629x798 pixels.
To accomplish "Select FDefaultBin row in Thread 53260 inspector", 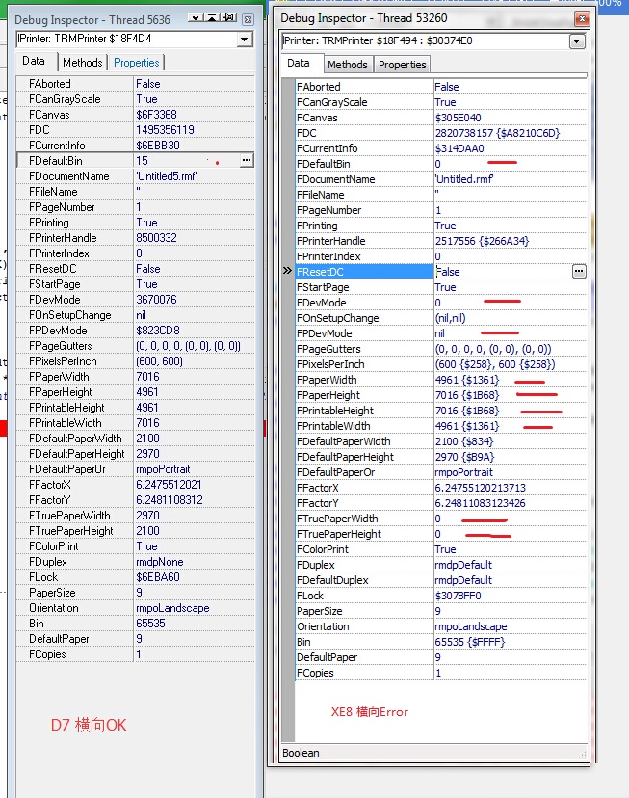I will tap(440, 164).
